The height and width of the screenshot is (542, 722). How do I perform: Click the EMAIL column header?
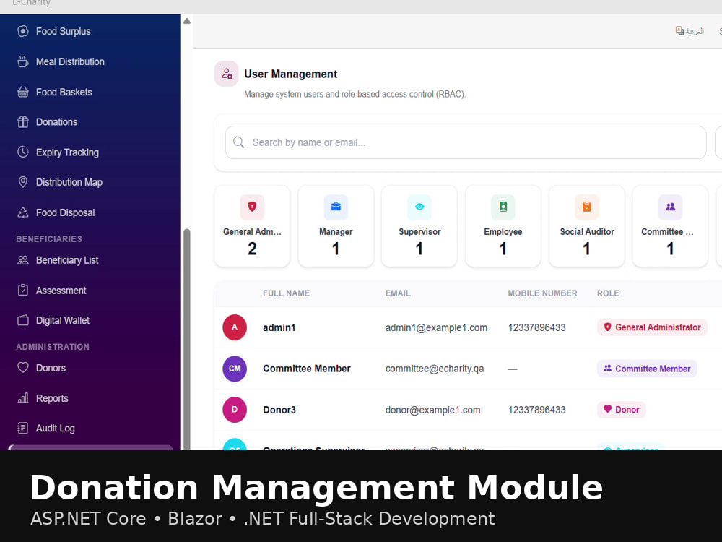click(398, 293)
